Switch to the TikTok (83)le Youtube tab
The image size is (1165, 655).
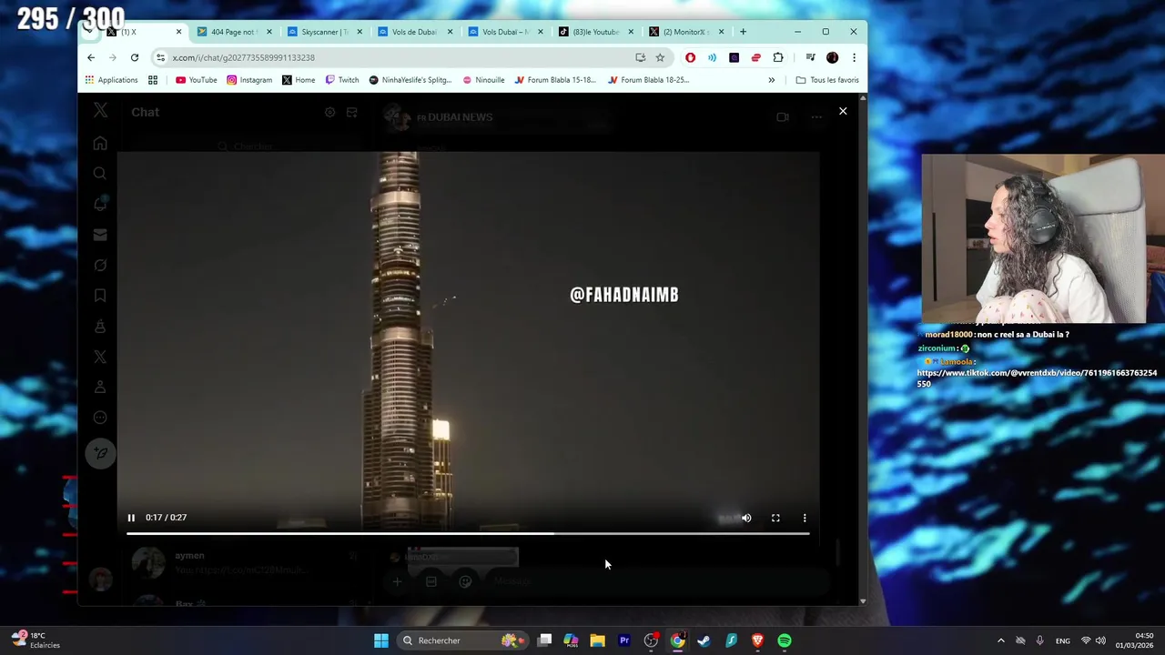point(594,32)
